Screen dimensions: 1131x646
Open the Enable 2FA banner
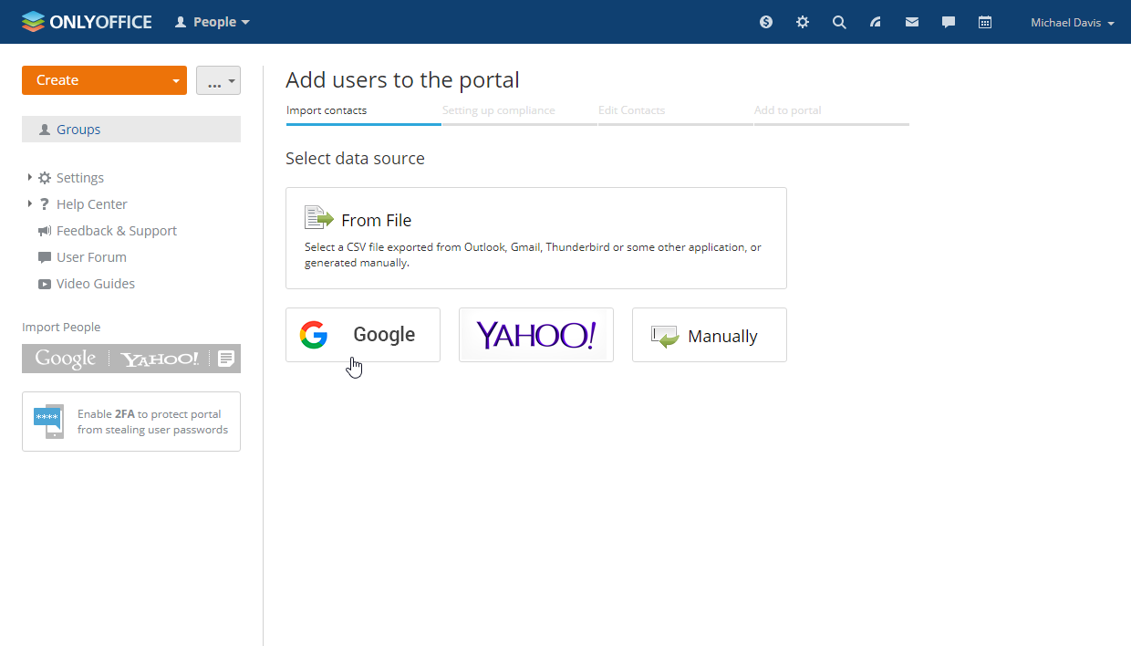tap(131, 422)
